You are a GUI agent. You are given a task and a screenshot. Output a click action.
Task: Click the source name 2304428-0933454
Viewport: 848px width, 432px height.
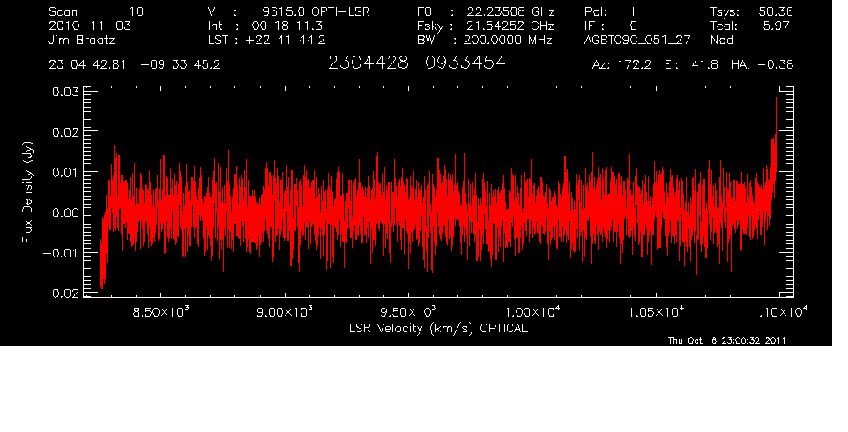416,63
